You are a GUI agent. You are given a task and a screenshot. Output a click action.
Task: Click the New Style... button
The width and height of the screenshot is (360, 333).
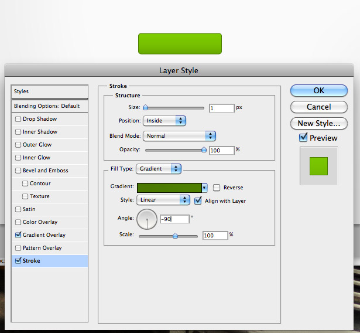coord(319,124)
